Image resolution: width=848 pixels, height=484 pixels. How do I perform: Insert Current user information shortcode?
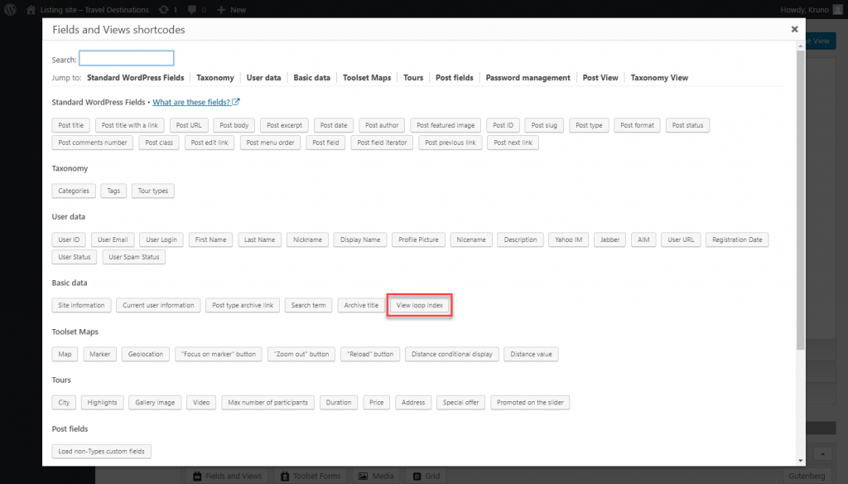pos(158,305)
